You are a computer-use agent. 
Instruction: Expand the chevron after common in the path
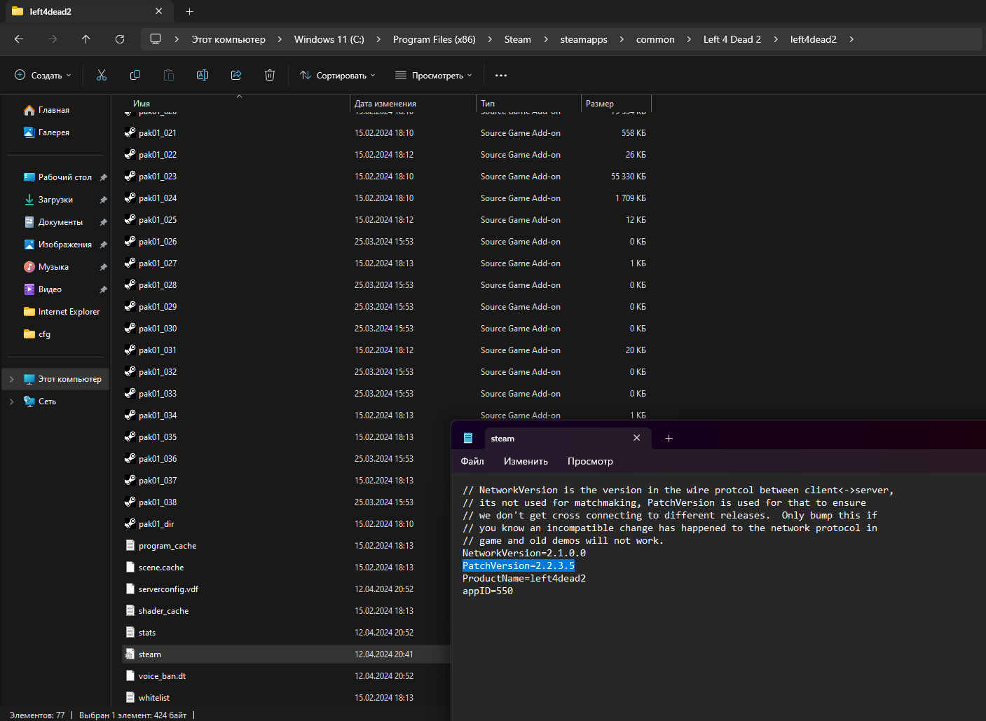(689, 39)
